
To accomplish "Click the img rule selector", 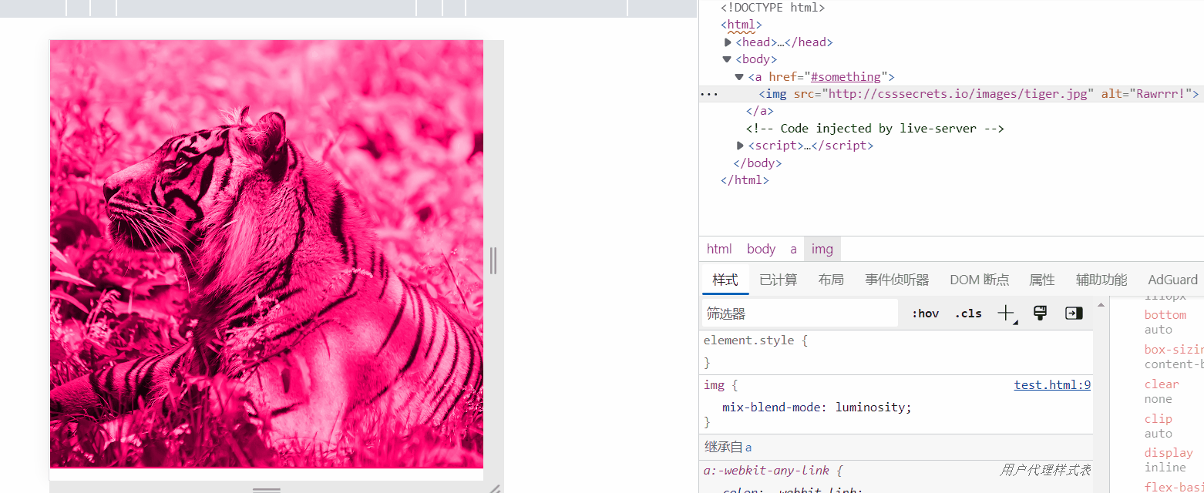I will [713, 385].
